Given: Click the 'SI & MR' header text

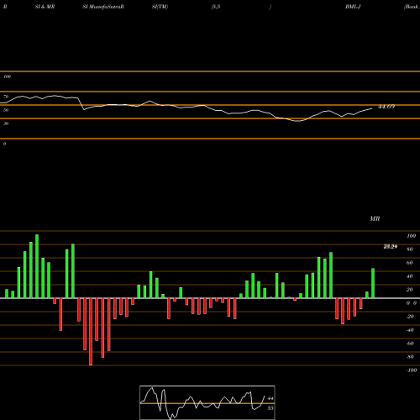Looking at the screenshot, I should tap(45, 7).
